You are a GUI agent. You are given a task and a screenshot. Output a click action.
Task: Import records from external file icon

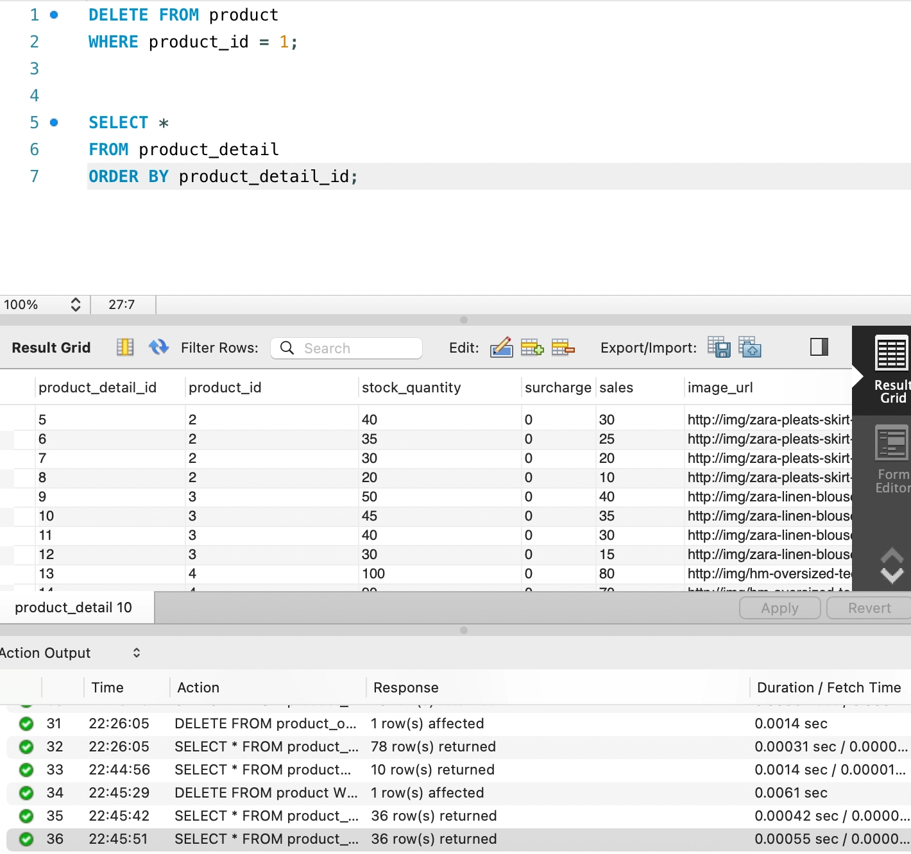coord(749,347)
